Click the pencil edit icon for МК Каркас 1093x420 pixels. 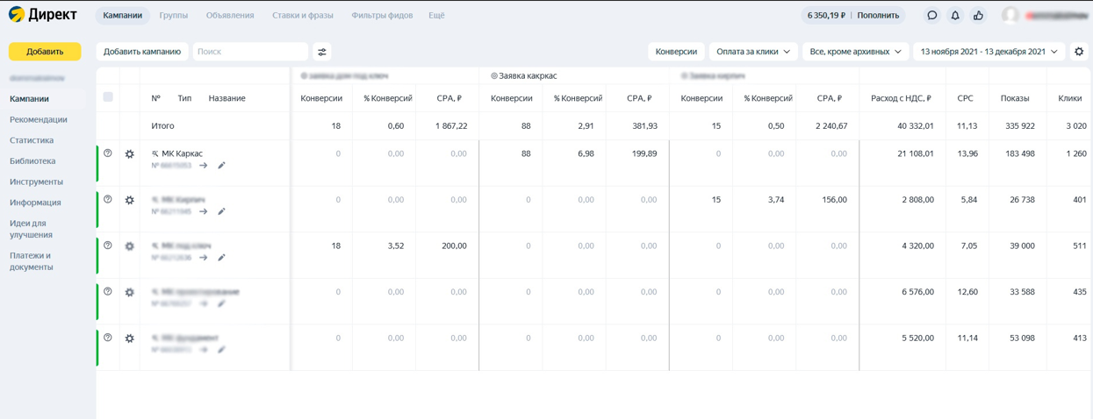221,166
